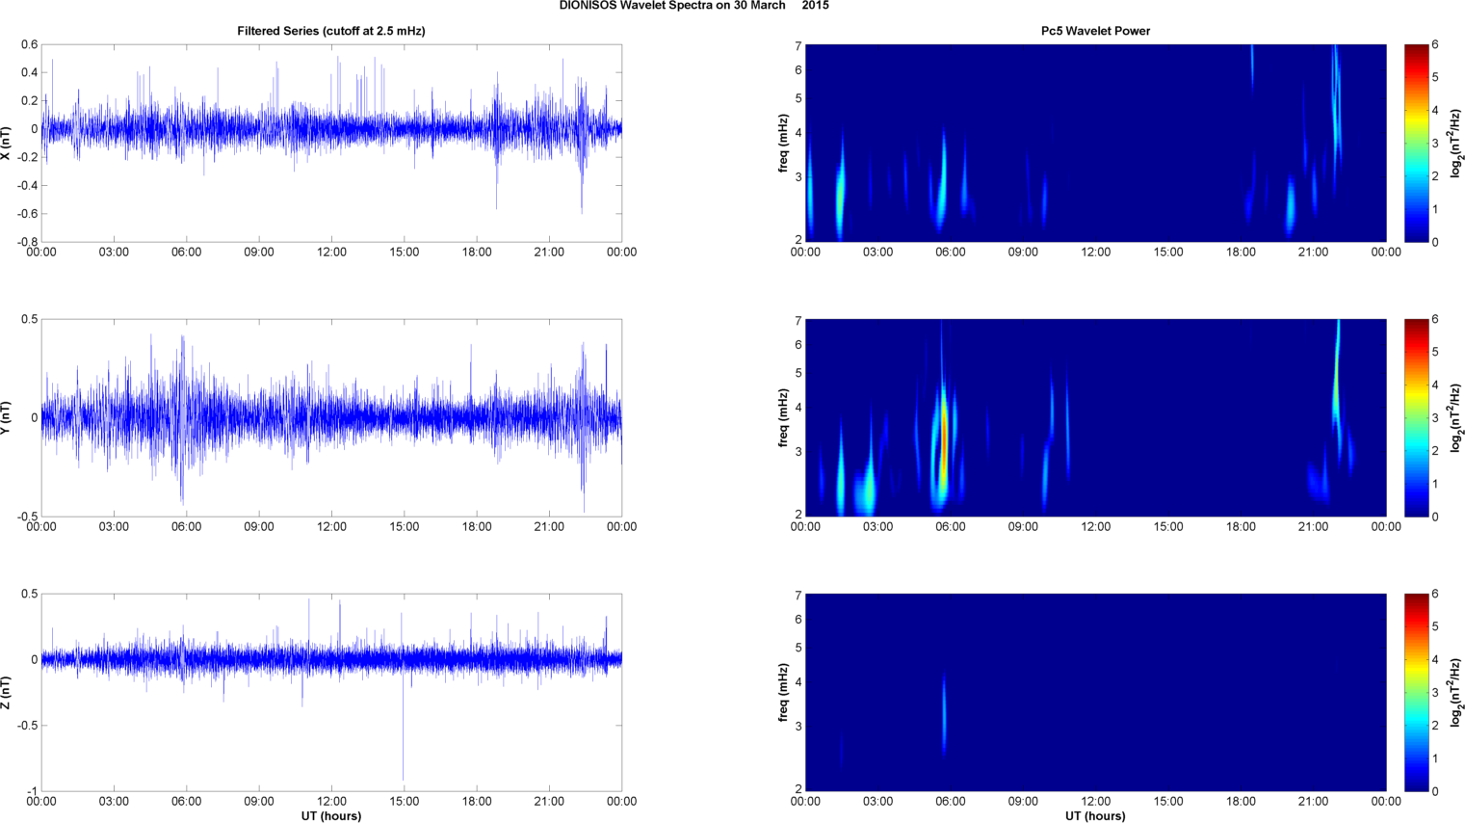
Task: Click the 0.6 tick on the X series axis
Action: [30, 44]
